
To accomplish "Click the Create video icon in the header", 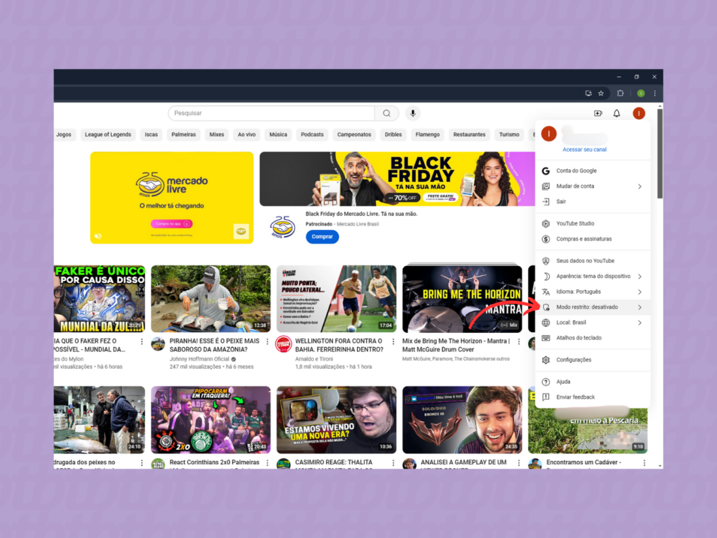I will (x=598, y=113).
